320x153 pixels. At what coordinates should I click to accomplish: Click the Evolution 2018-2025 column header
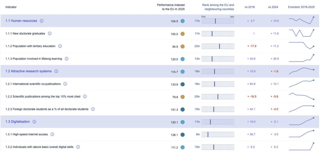coord(301,7)
